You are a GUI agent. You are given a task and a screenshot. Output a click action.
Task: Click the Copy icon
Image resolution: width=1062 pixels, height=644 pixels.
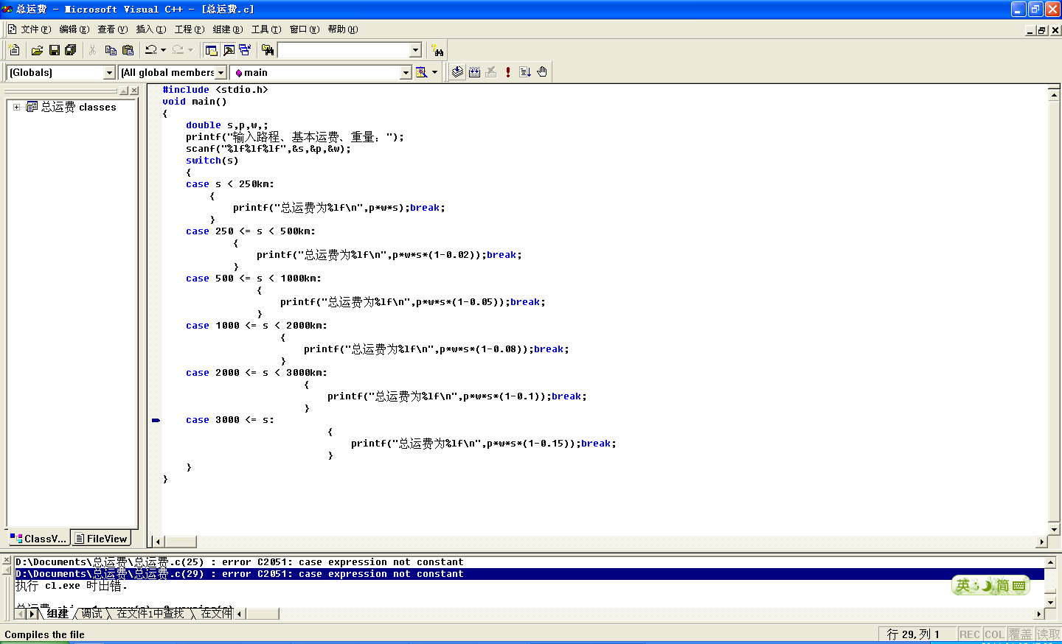(111, 50)
